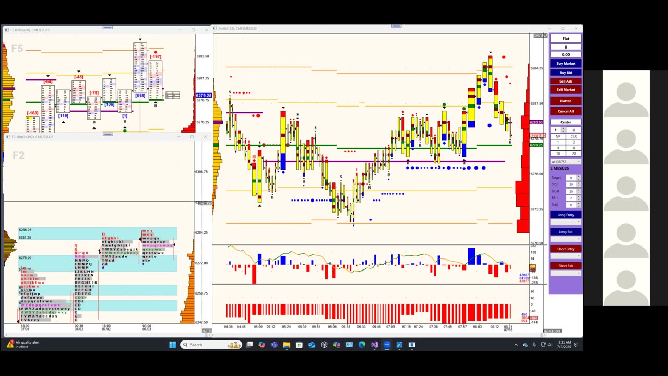Click the Target value field
Viewport: 668px width, 376px height.
pyautogui.click(x=571, y=178)
